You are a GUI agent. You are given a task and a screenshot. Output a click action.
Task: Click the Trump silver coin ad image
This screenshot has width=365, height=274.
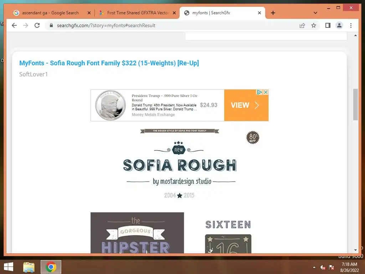110,105
